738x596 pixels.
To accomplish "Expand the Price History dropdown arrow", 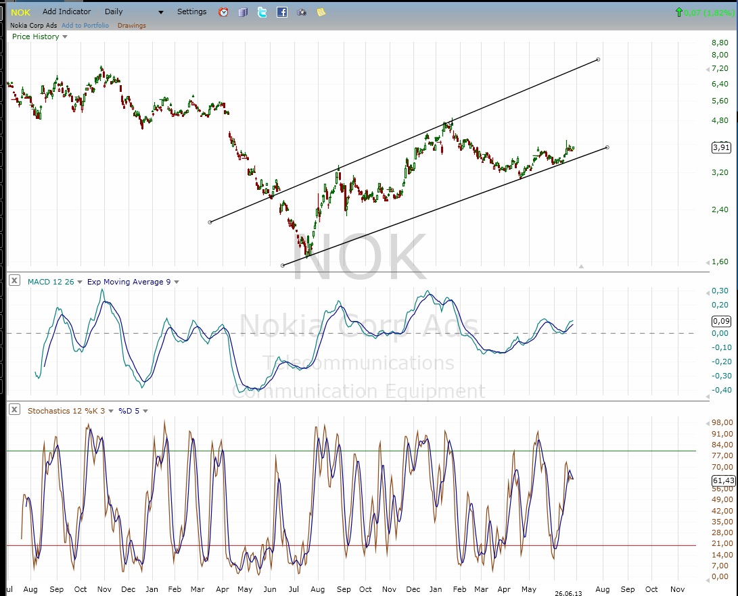I will 65,36.
